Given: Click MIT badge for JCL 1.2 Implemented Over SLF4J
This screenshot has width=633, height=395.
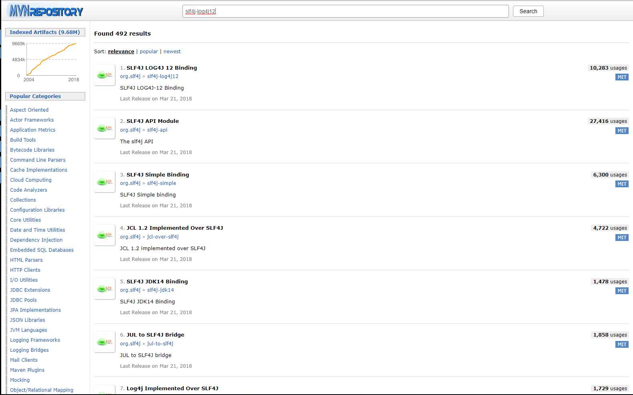Looking at the screenshot, I should pyautogui.click(x=622, y=238).
